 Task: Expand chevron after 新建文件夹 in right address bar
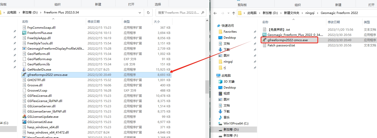click(302, 13)
